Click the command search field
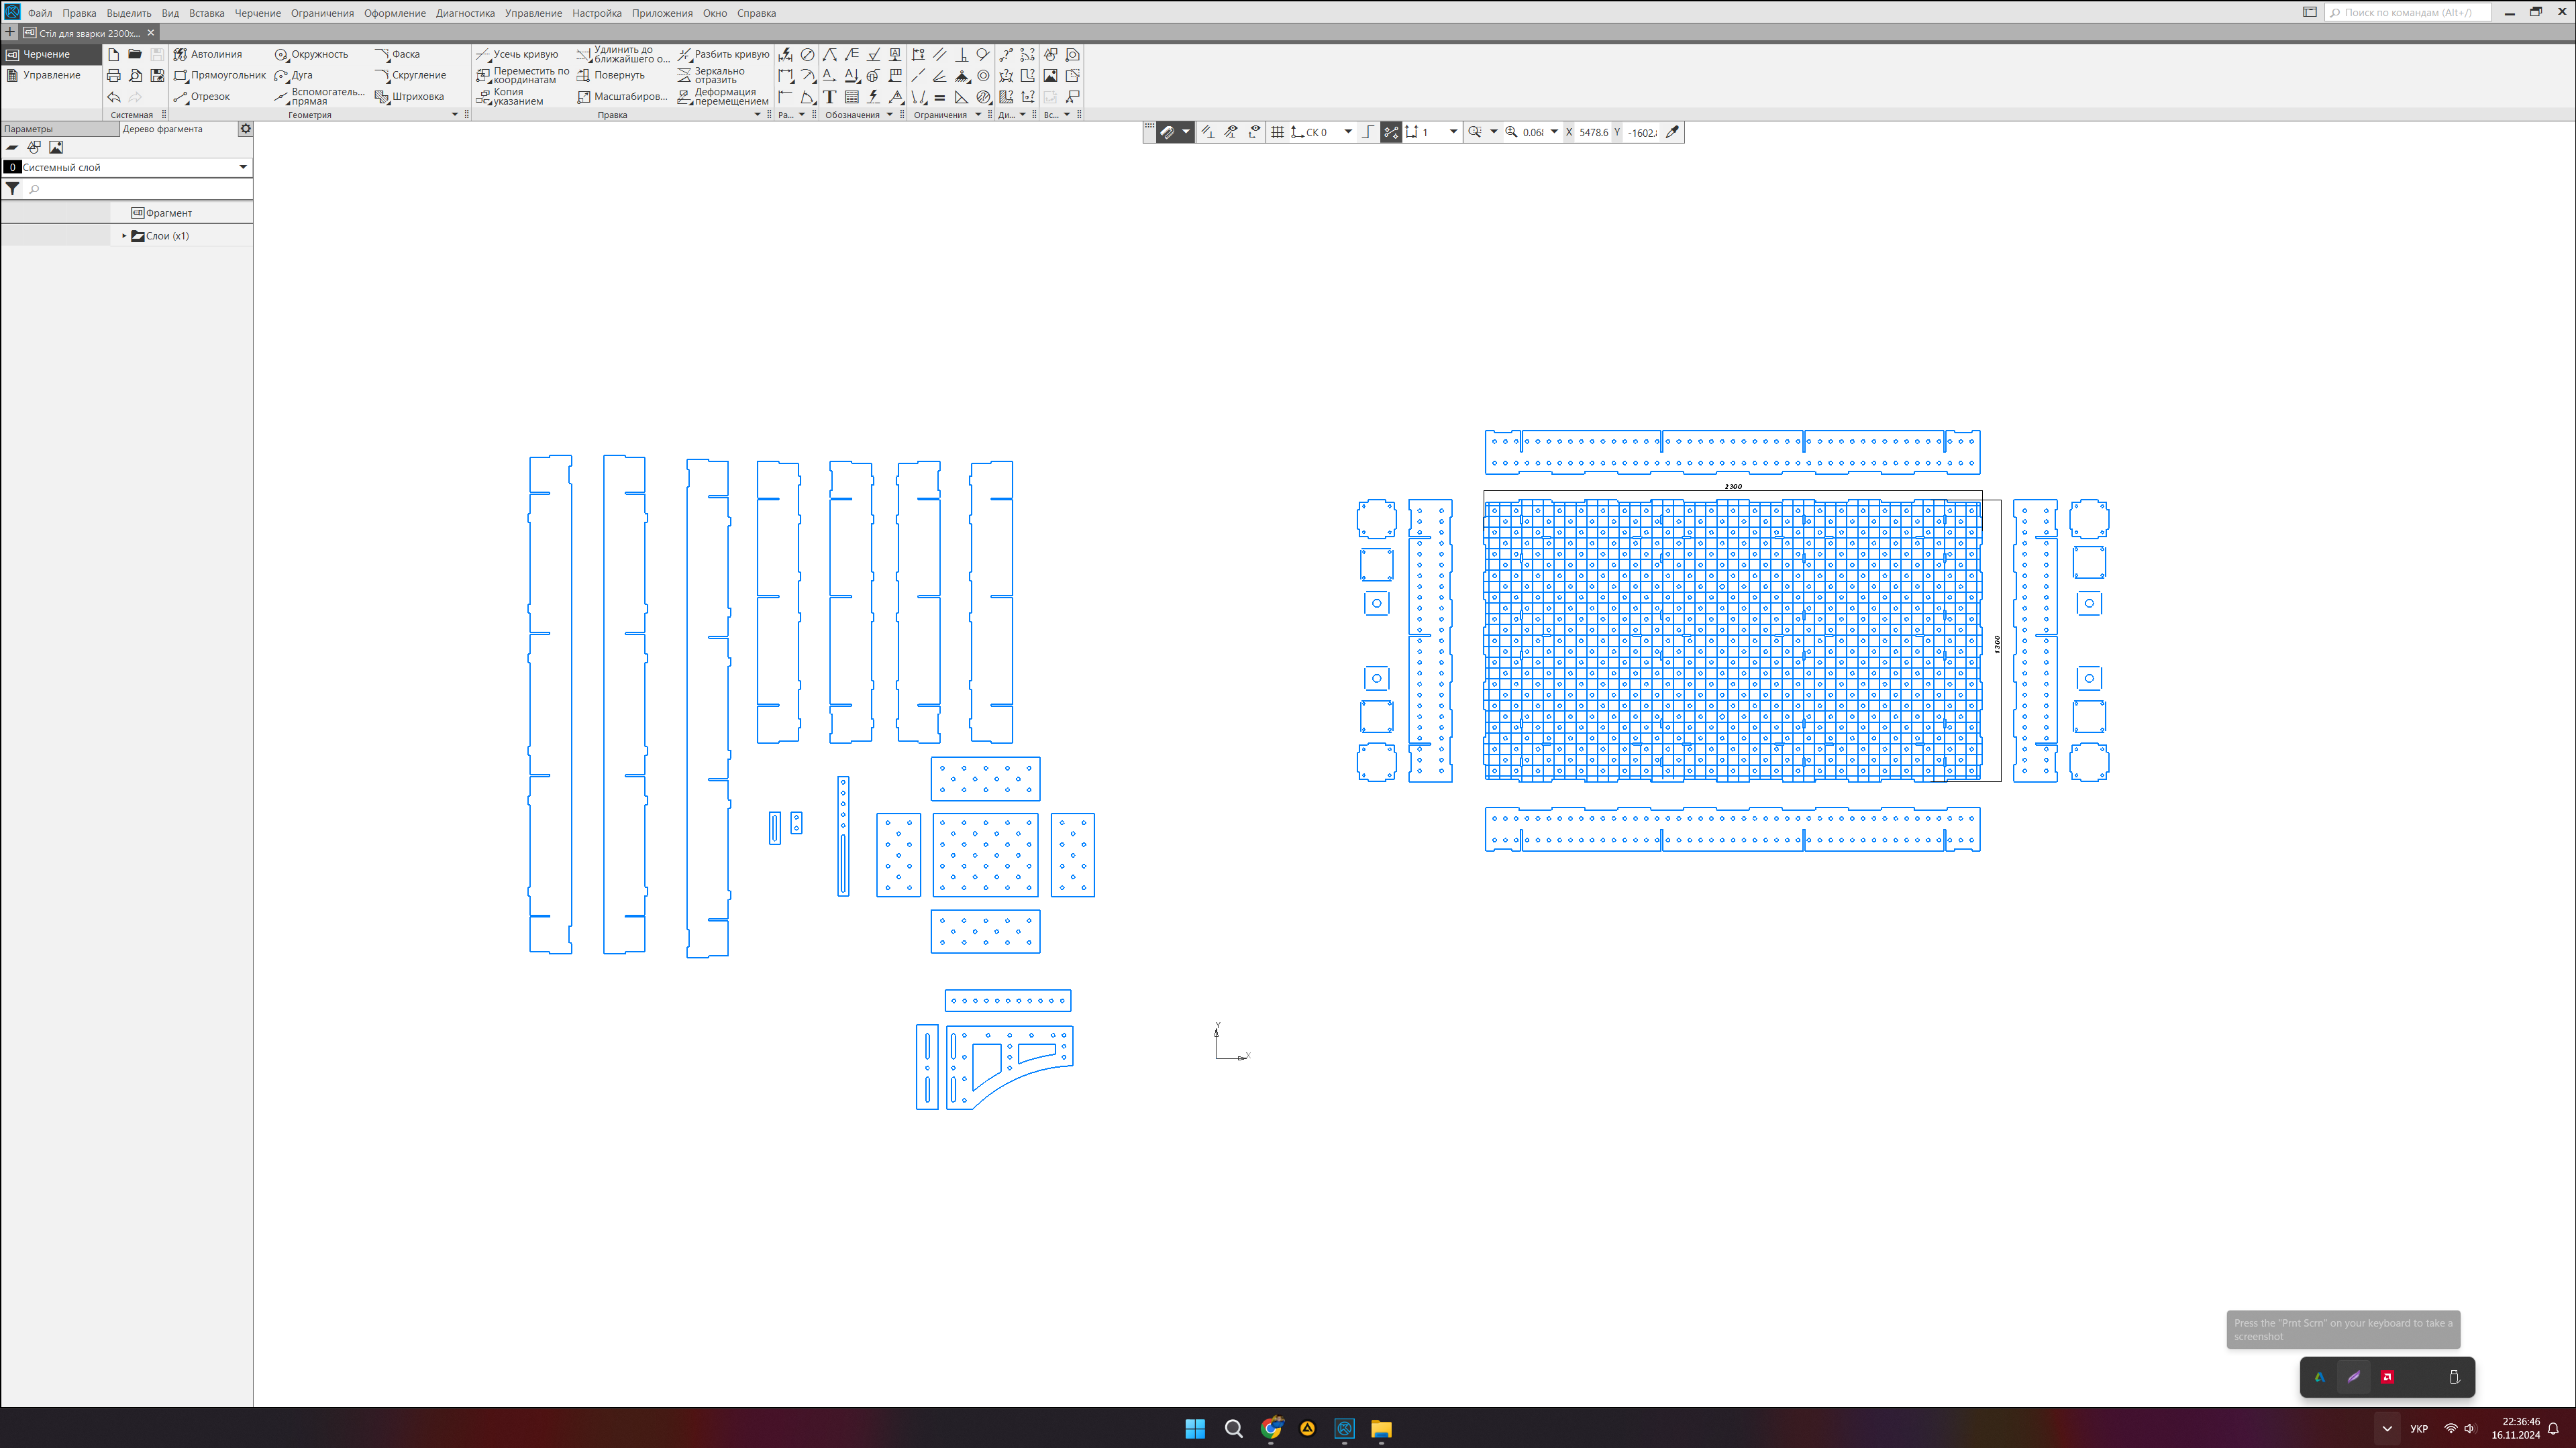Image resolution: width=2576 pixels, height=1448 pixels. click(x=2408, y=12)
